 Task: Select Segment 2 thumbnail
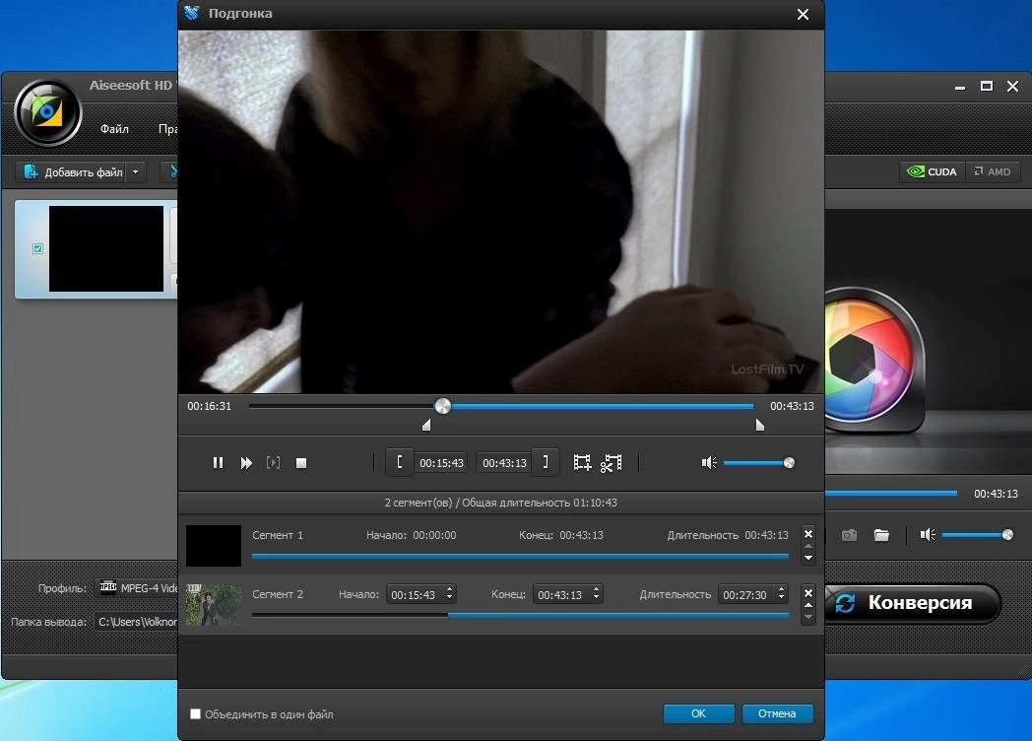pos(214,605)
